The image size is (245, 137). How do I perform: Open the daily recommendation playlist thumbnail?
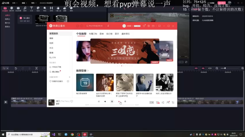85,82
